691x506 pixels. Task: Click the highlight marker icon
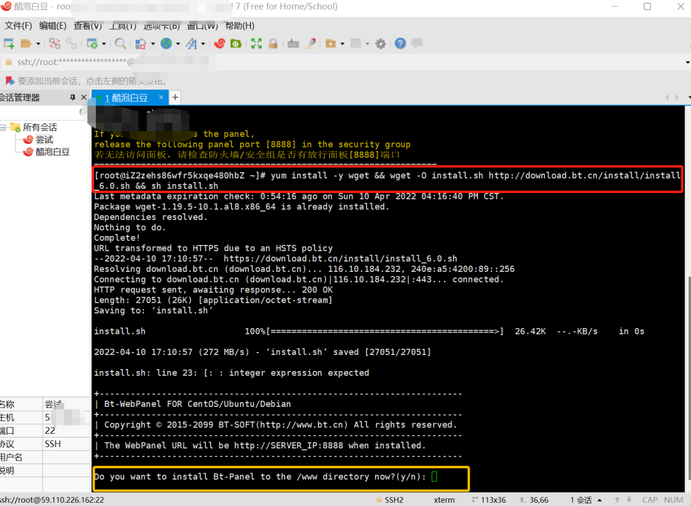tap(311, 43)
